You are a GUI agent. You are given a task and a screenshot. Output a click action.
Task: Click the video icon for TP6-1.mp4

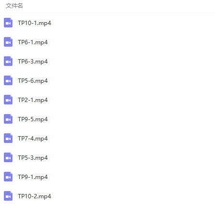[8, 42]
